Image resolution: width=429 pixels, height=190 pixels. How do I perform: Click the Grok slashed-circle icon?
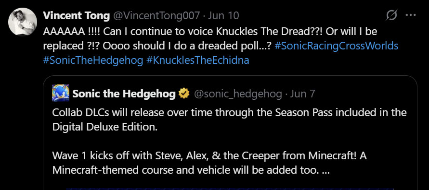click(x=391, y=15)
